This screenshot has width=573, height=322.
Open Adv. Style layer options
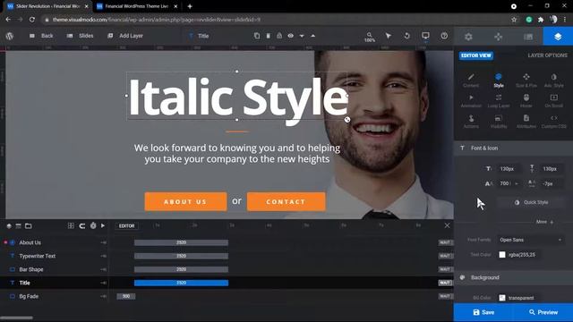tap(554, 80)
